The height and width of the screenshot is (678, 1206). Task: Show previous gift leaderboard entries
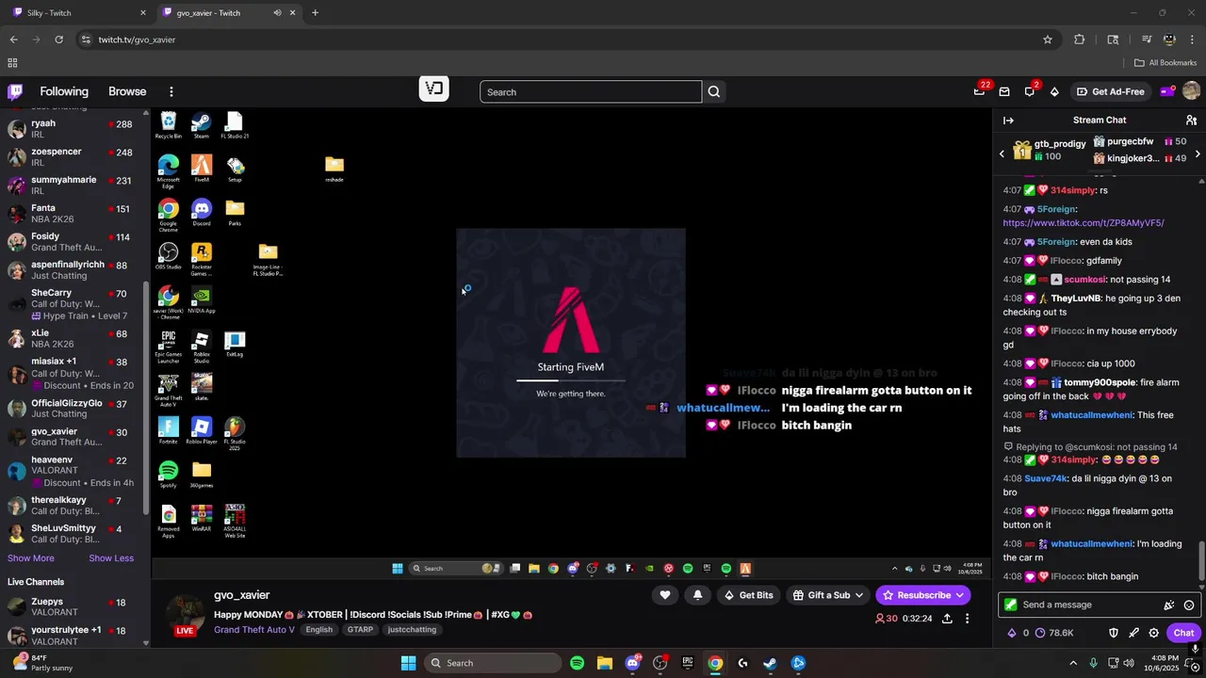pos(1002,153)
